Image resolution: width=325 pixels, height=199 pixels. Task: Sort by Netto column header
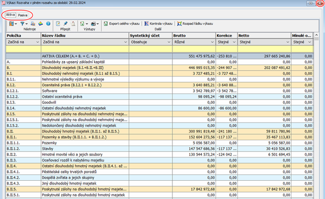coord(264,35)
